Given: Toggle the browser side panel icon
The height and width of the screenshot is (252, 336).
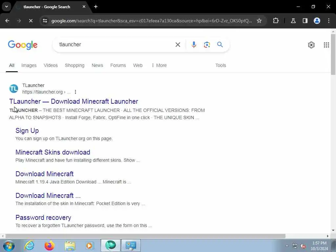Looking at the screenshot, I should point(305,21).
